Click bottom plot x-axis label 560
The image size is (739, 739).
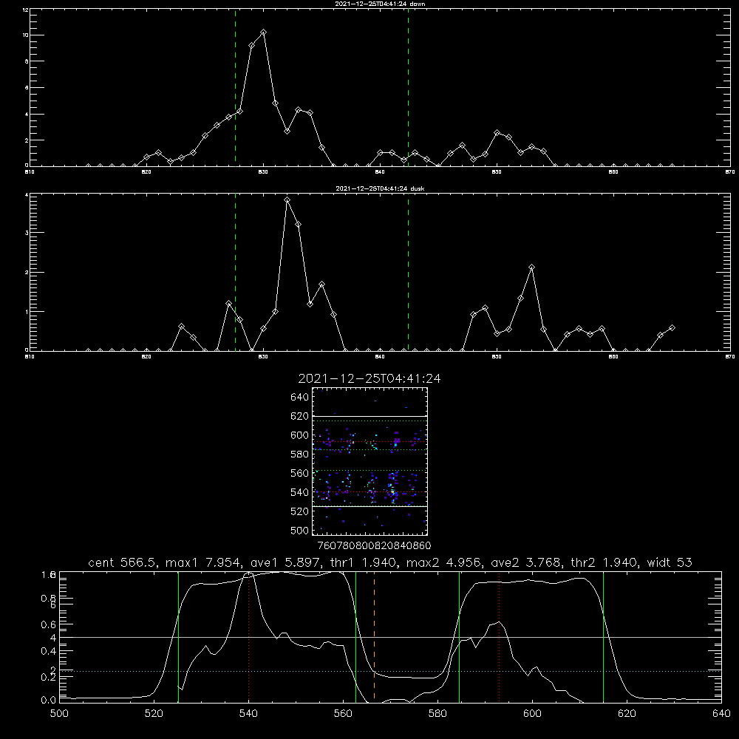[343, 714]
